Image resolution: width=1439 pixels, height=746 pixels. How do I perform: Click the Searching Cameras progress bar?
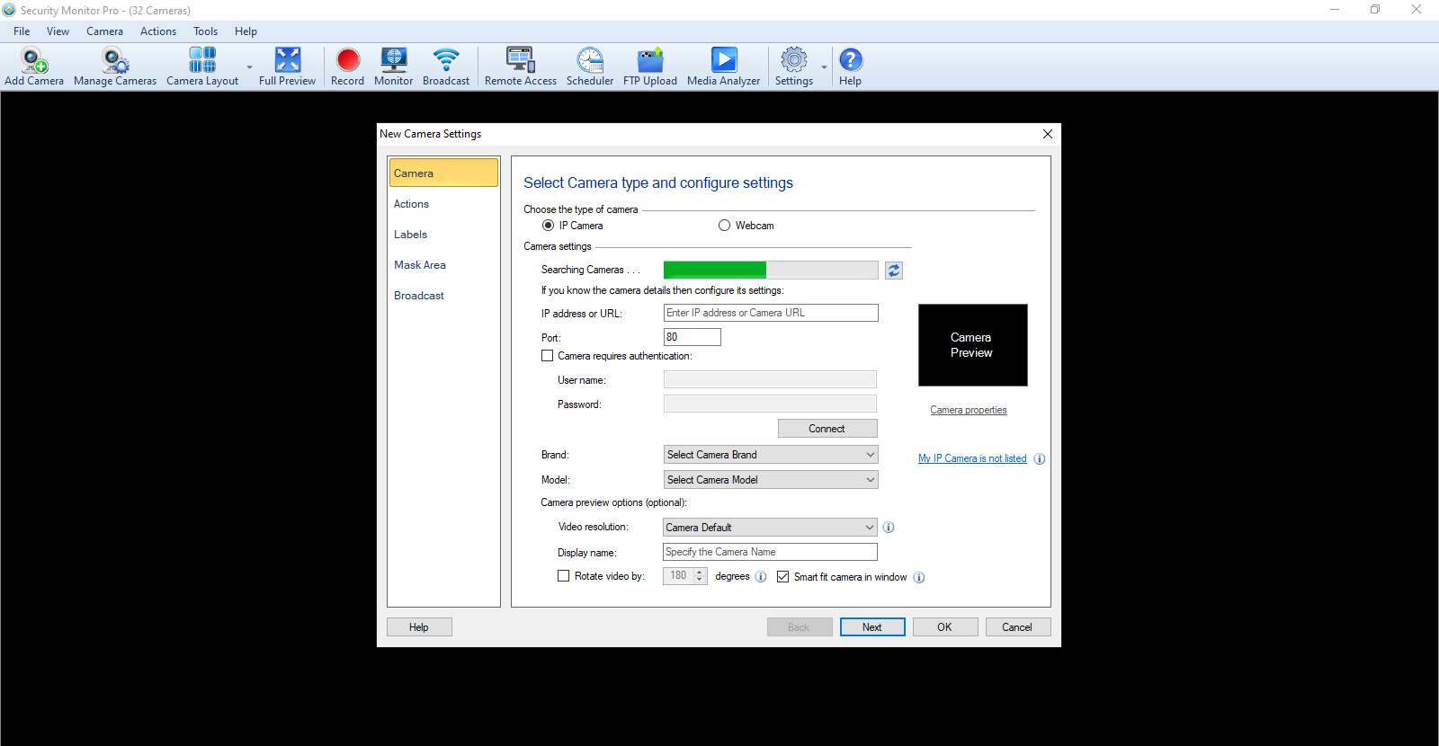[771, 270]
